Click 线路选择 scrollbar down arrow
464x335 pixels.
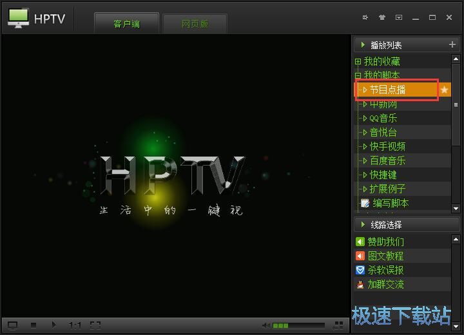tap(456, 327)
